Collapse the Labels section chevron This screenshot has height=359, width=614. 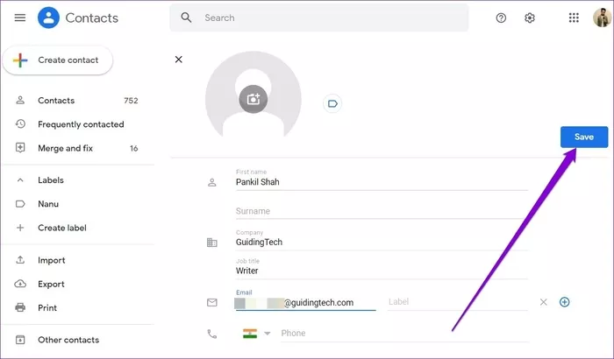[x=20, y=180]
